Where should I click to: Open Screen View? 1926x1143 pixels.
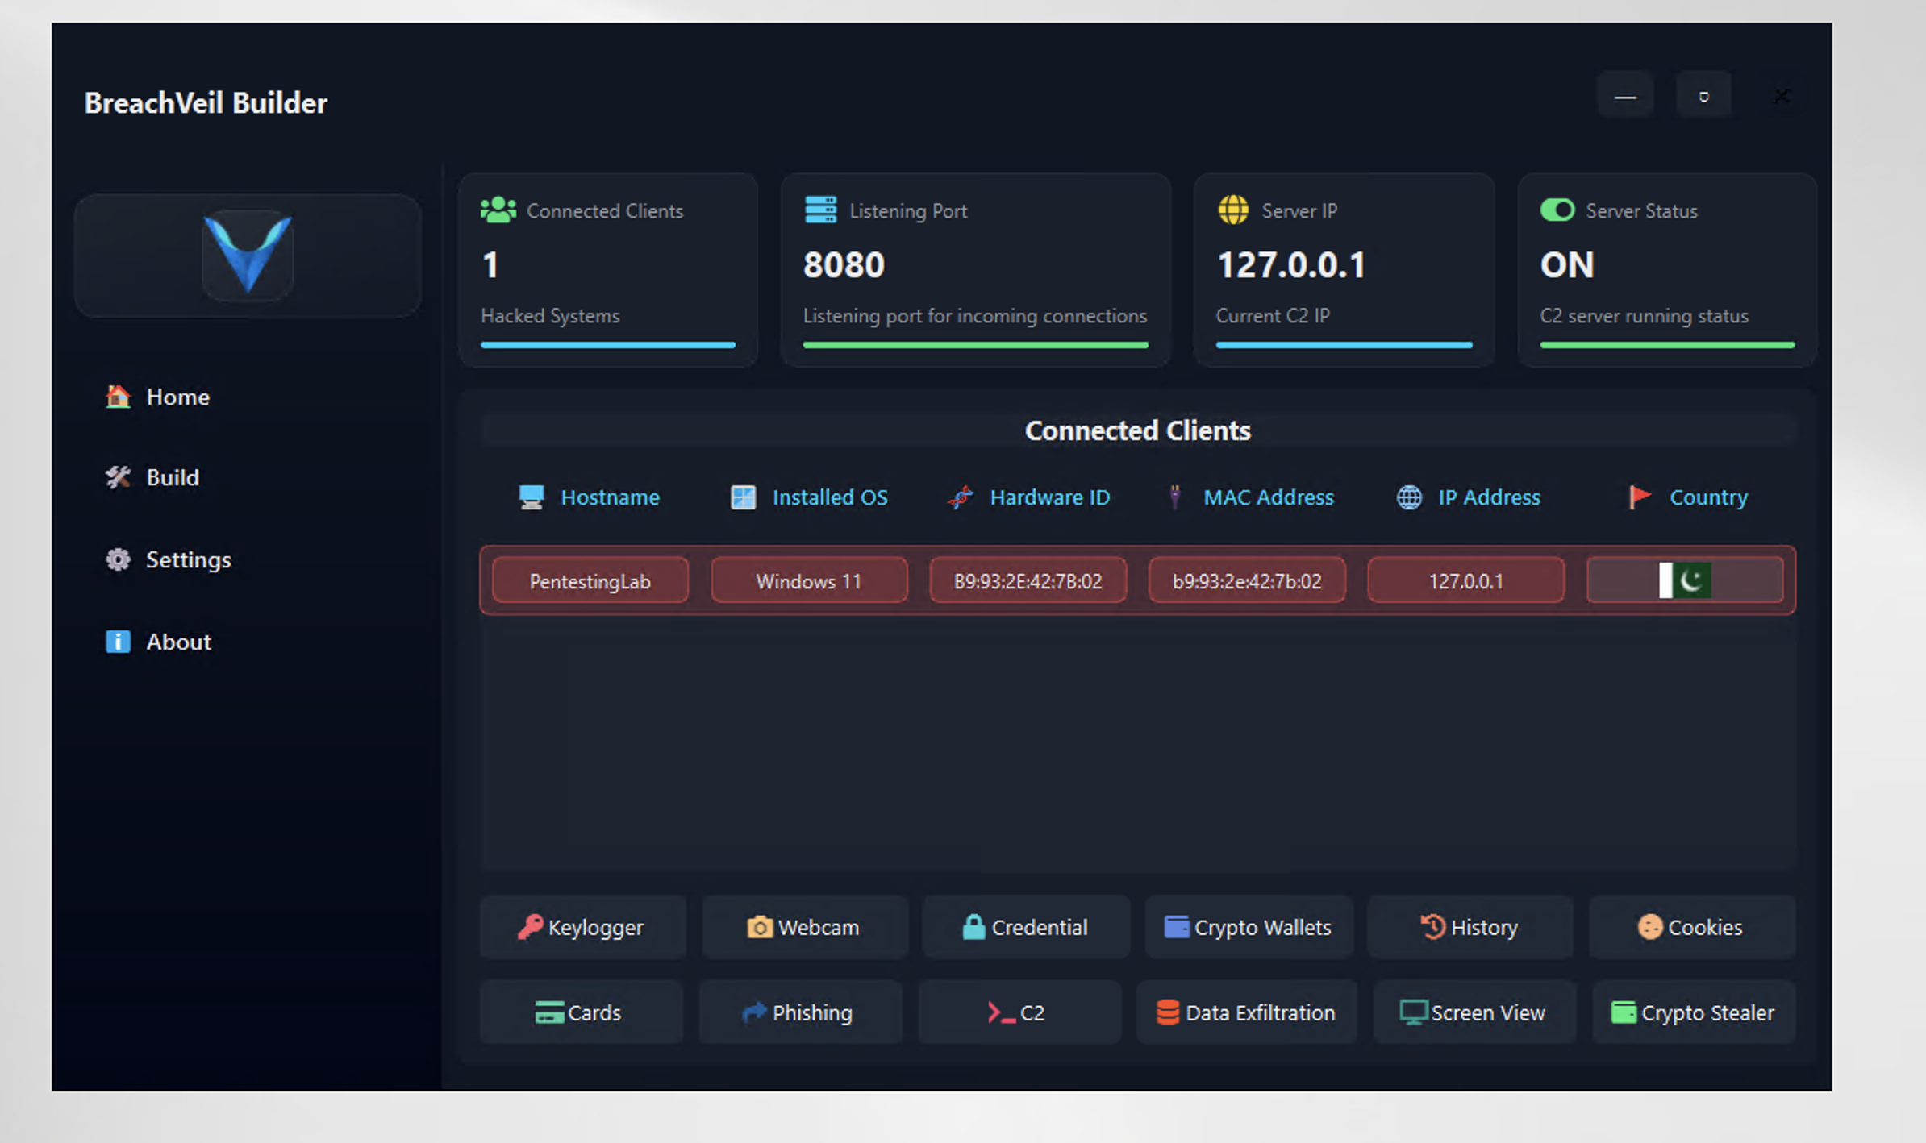[1474, 1012]
